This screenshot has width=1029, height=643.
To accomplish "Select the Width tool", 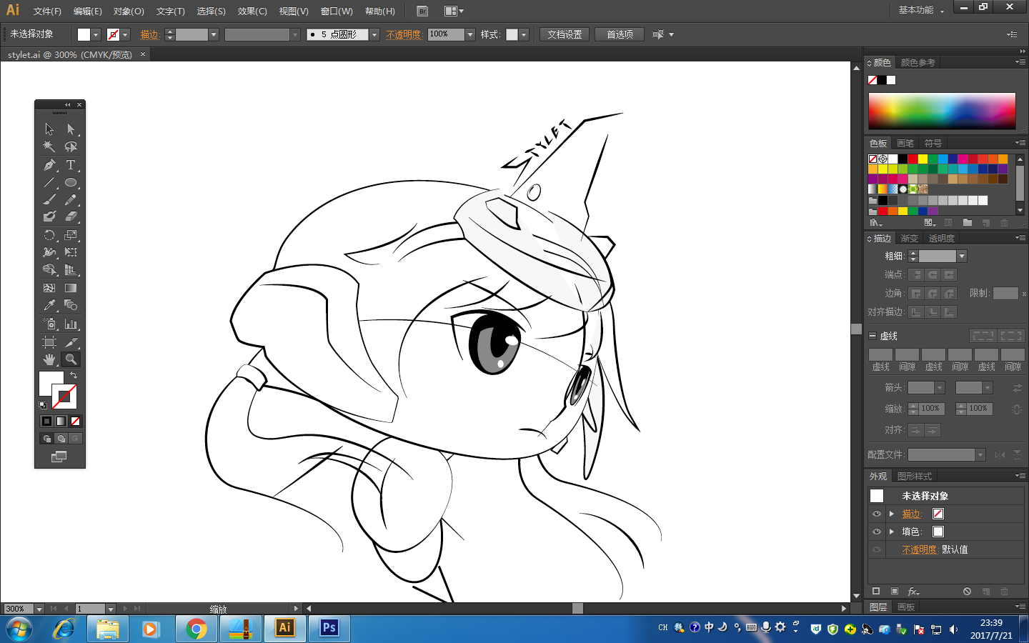I will 49,252.
